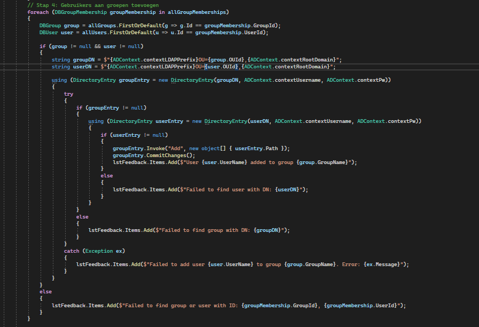
Task: Click allUsers.FirstOrDefault call
Action: (x=117, y=33)
